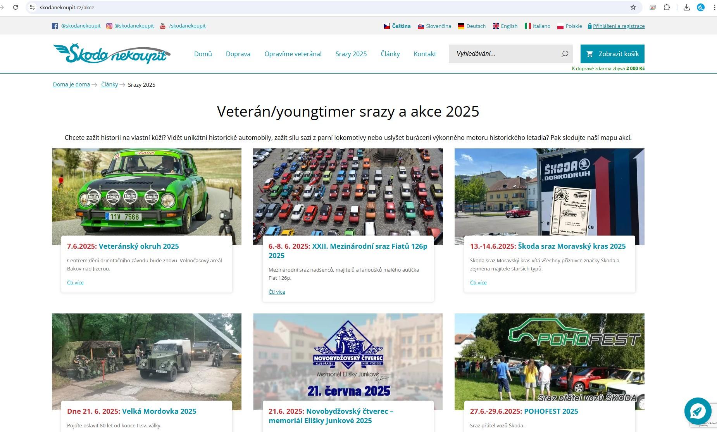The image size is (717, 432).
Task: Open the Doprava menu item
Action: click(x=238, y=54)
